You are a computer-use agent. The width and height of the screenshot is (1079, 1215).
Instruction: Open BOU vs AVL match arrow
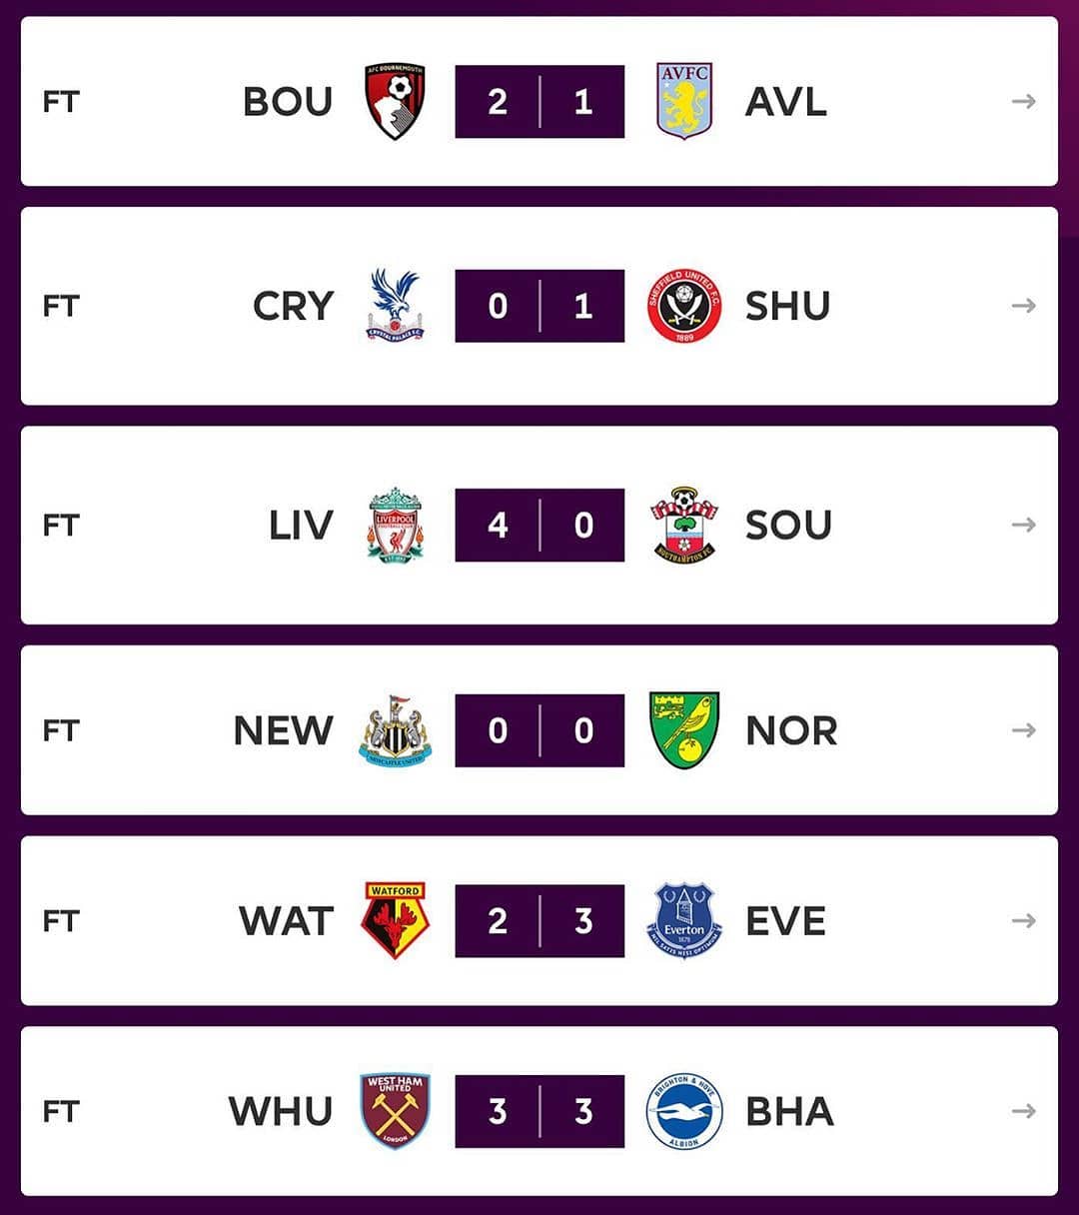coord(1023,101)
